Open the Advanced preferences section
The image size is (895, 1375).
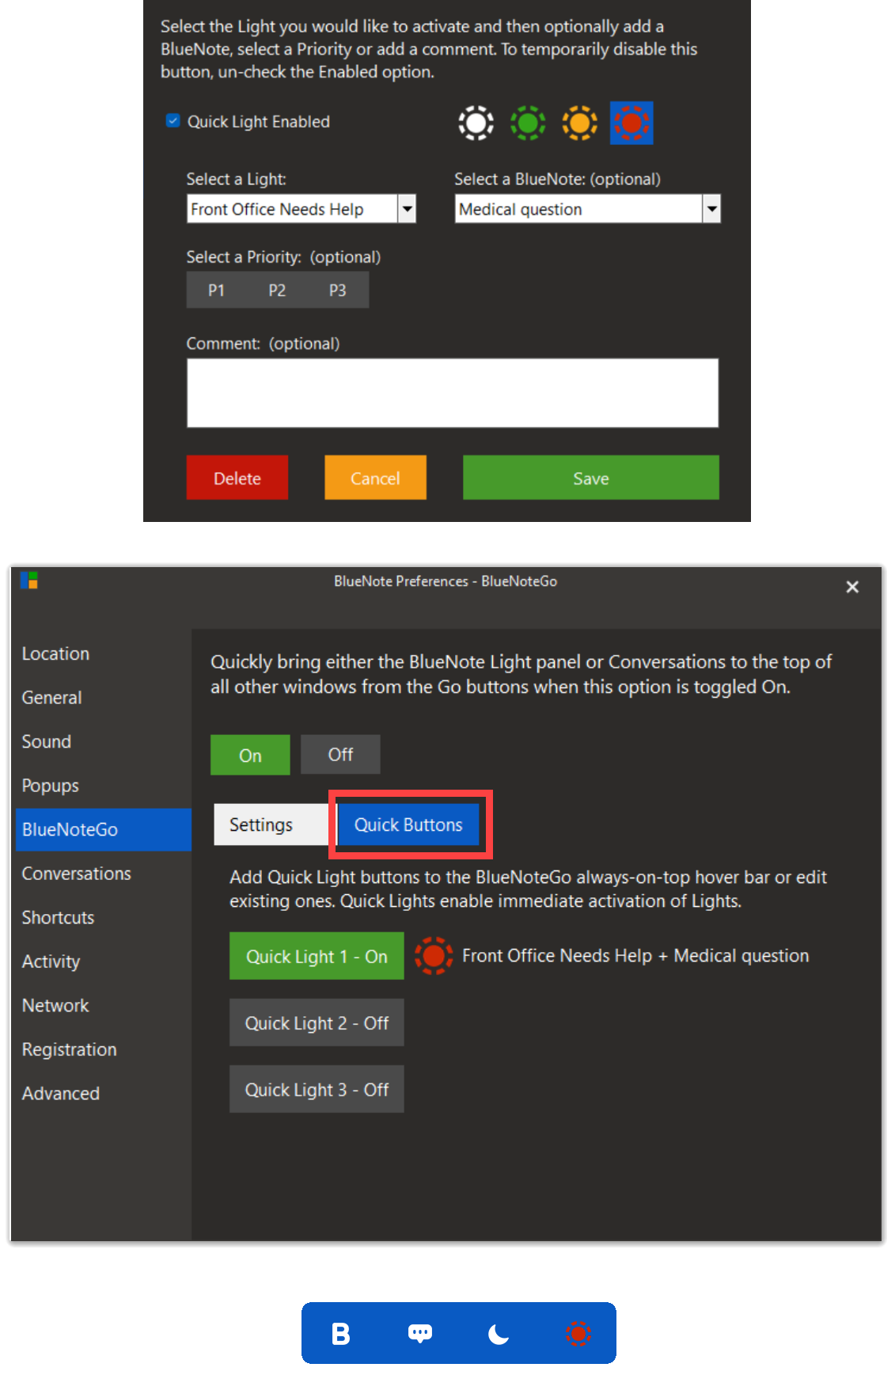click(x=61, y=1093)
